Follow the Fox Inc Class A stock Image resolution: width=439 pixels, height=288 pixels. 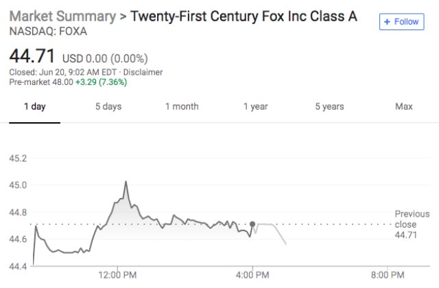401,21
